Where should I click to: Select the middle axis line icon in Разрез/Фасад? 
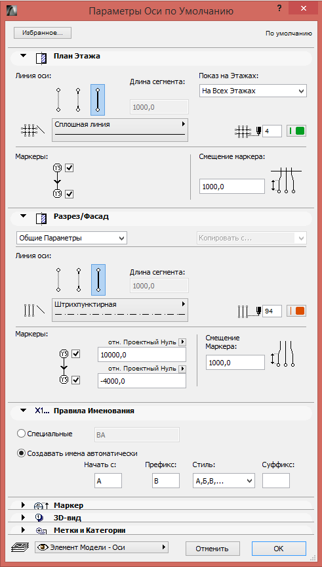(x=78, y=279)
